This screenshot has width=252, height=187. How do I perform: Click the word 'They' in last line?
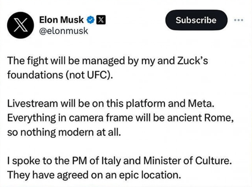[18, 175]
